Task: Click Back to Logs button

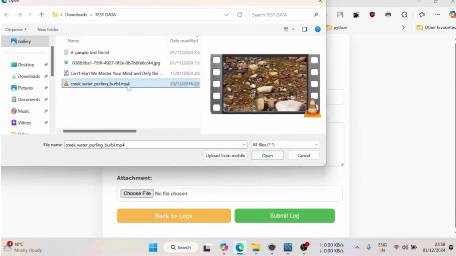Action: click(173, 216)
